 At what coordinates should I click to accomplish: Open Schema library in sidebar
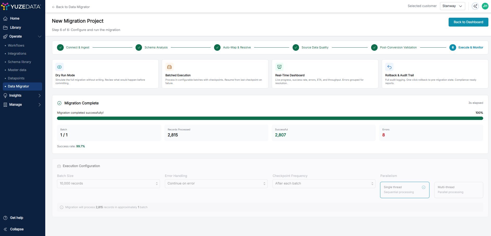[20, 62]
